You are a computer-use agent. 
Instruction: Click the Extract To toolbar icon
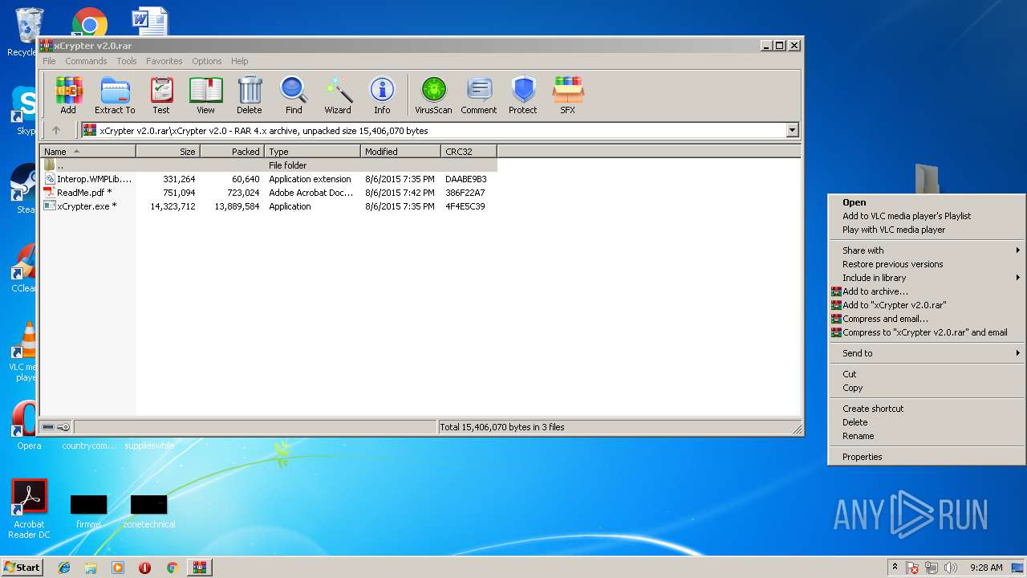click(115, 96)
